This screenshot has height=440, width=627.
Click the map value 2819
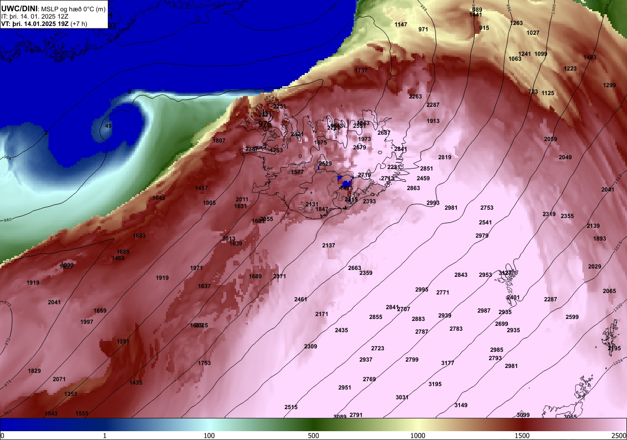click(x=445, y=157)
